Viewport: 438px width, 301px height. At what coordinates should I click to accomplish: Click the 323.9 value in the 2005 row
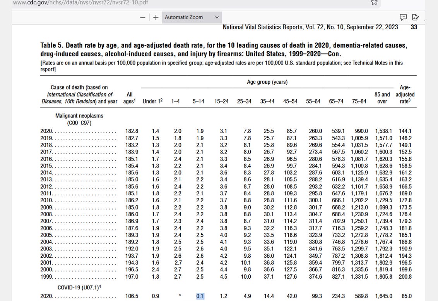(x=315, y=235)
